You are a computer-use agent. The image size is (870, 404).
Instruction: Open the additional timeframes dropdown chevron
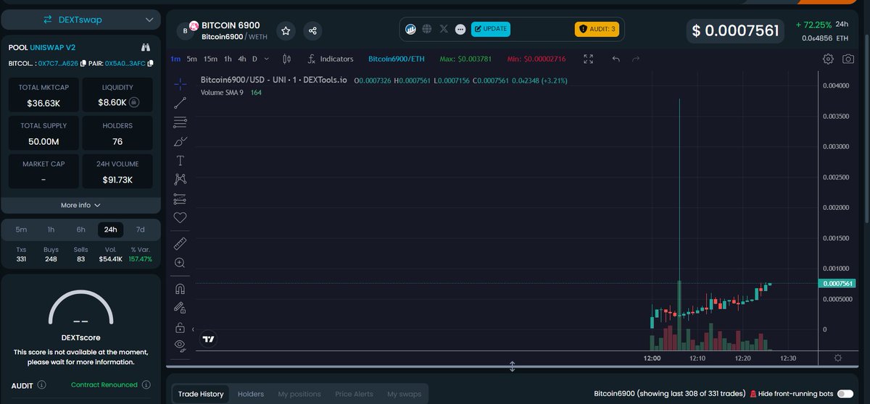pyautogui.click(x=266, y=59)
